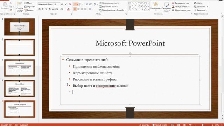Select slide 1 thumbnail Microsoft Office
The image size is (224, 126).
[x=20, y=27]
